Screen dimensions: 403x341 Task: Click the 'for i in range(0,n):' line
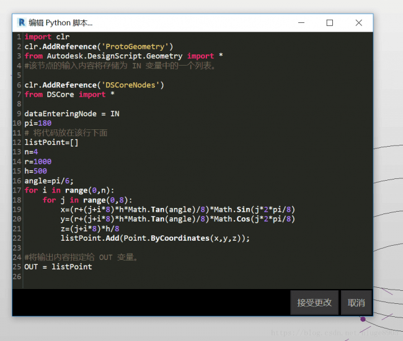pyautogui.click(x=69, y=190)
